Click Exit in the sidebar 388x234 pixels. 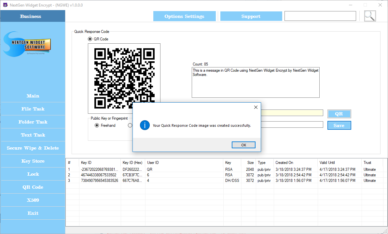(33, 213)
